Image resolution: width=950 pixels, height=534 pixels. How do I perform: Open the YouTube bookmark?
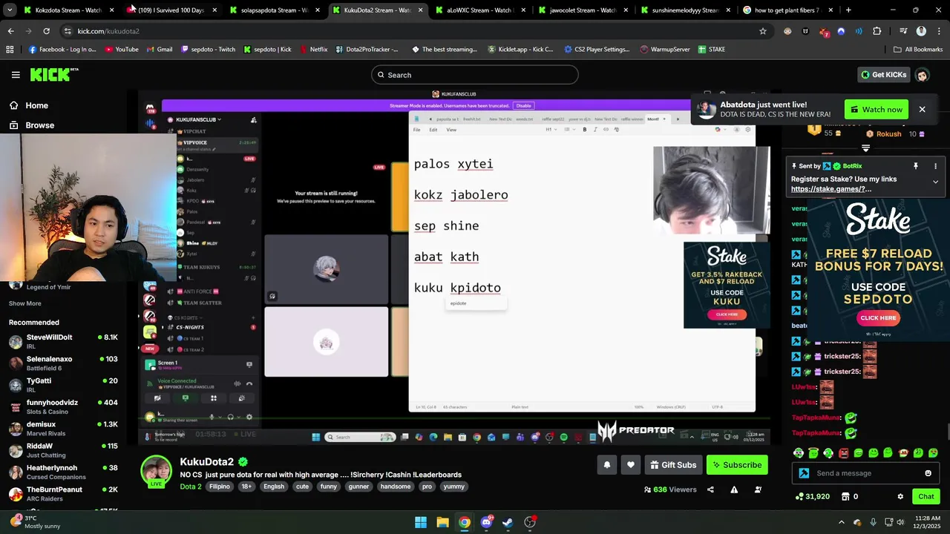click(x=122, y=50)
